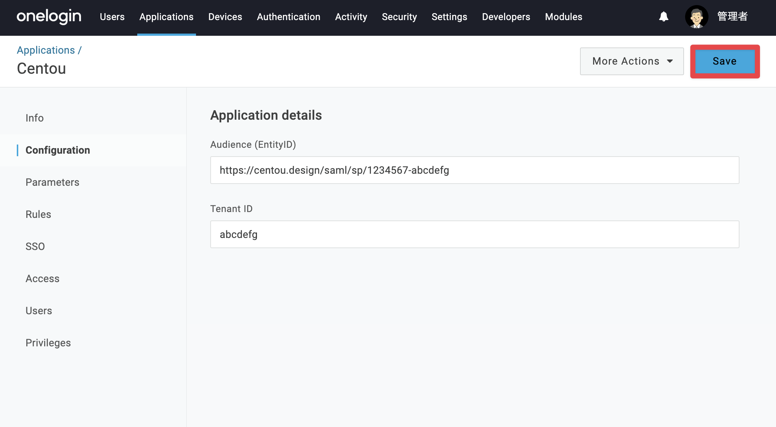Follow the Applications breadcrumb link

[46, 50]
